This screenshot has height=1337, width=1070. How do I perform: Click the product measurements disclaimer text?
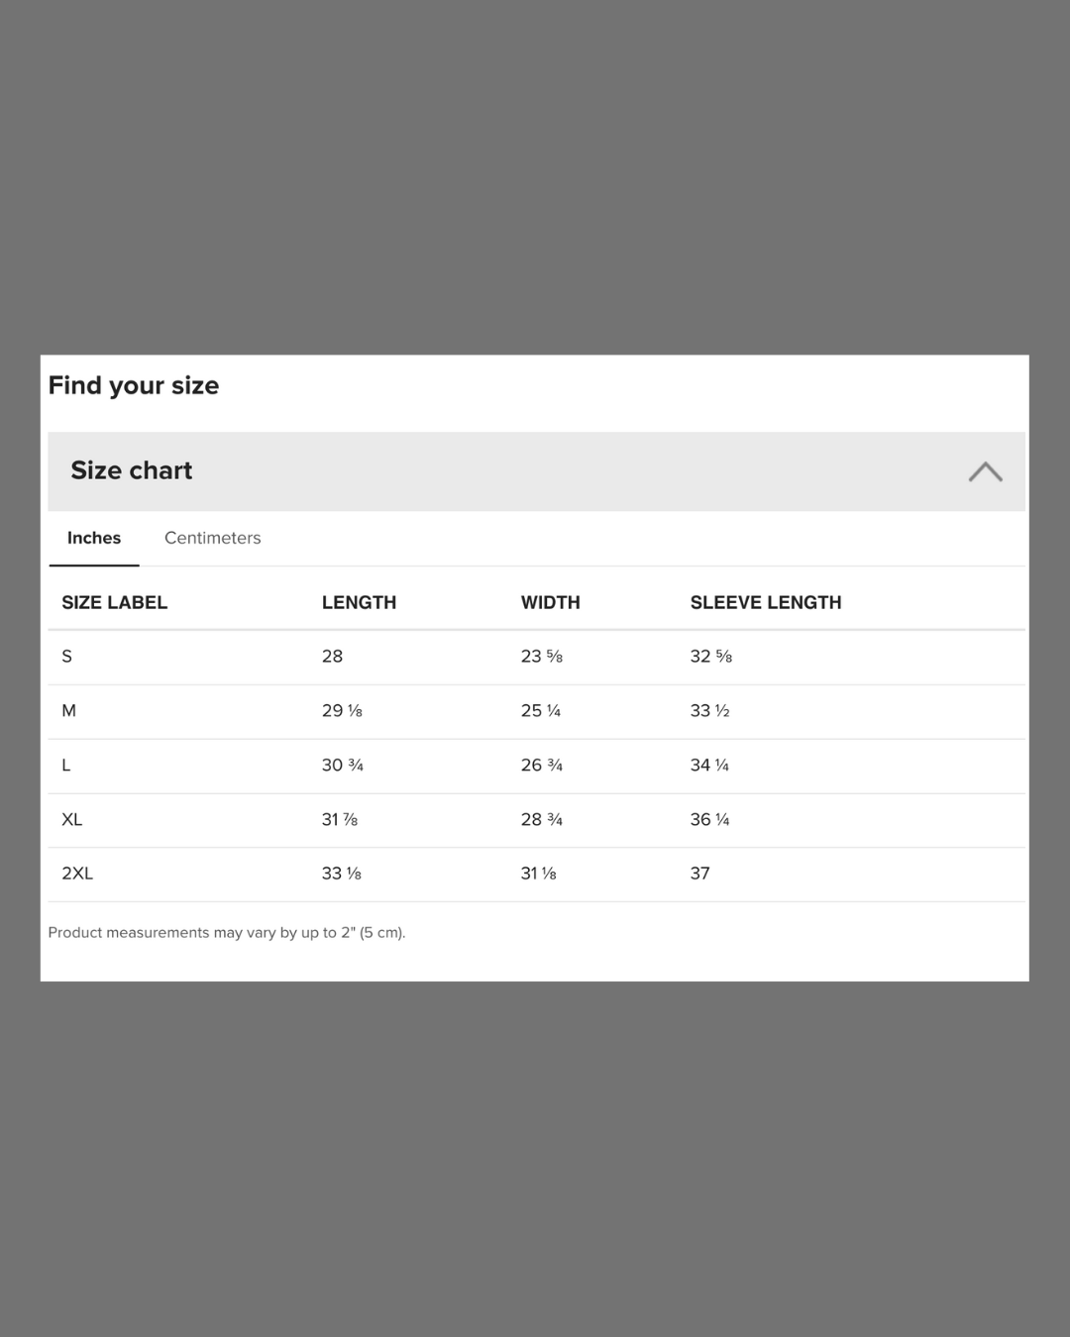click(227, 933)
